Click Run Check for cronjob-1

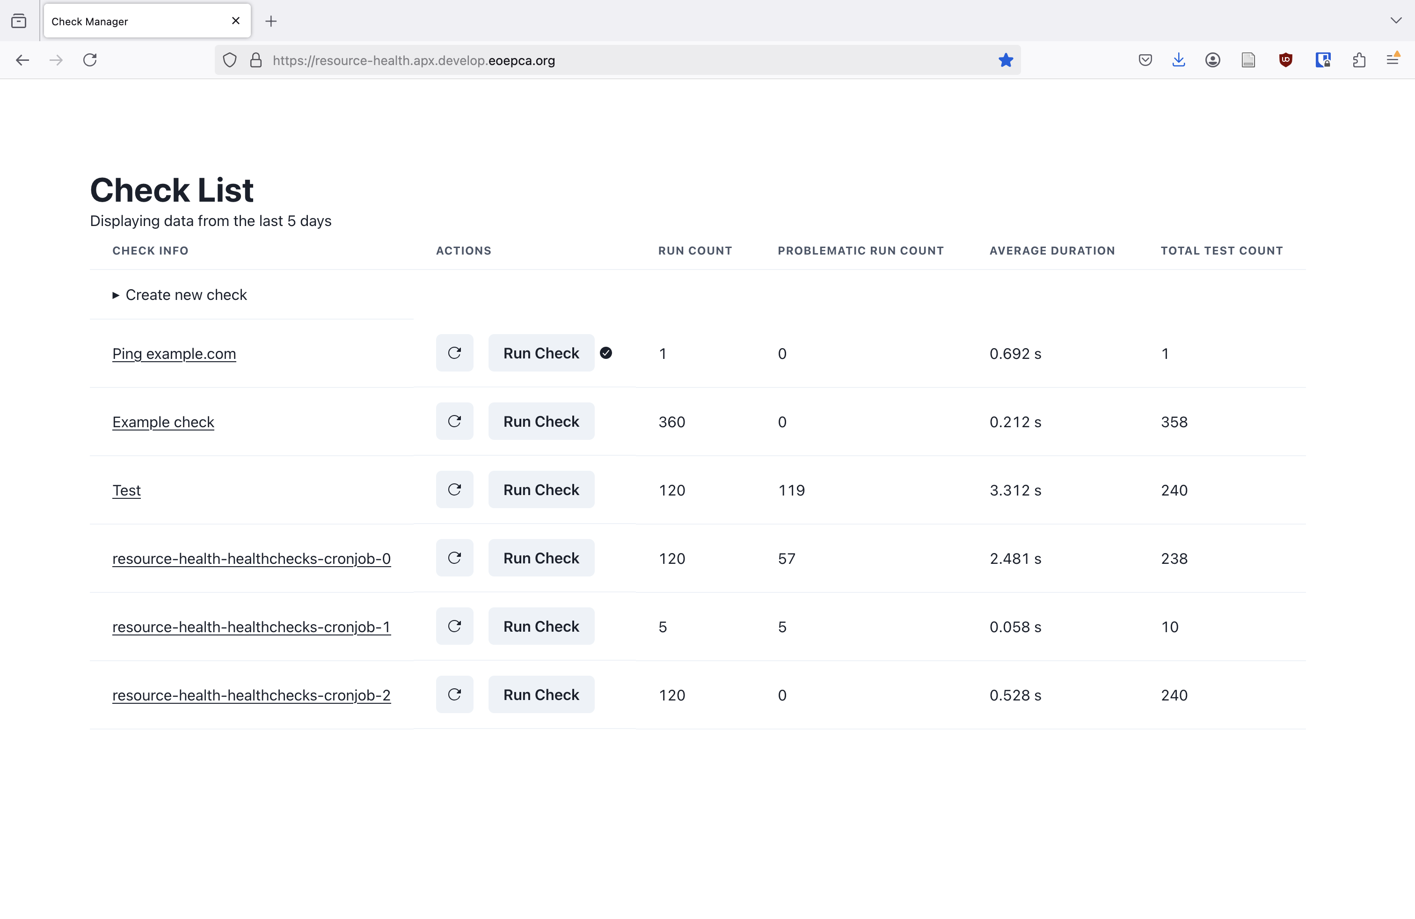541,627
